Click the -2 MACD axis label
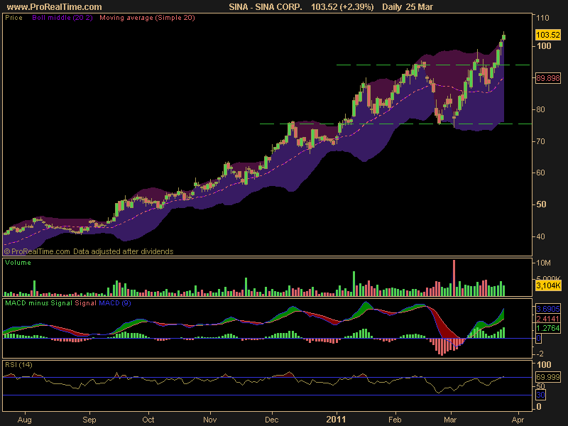 click(540, 354)
